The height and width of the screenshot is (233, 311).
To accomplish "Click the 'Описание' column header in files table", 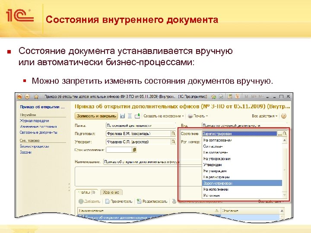I will (250, 211).
